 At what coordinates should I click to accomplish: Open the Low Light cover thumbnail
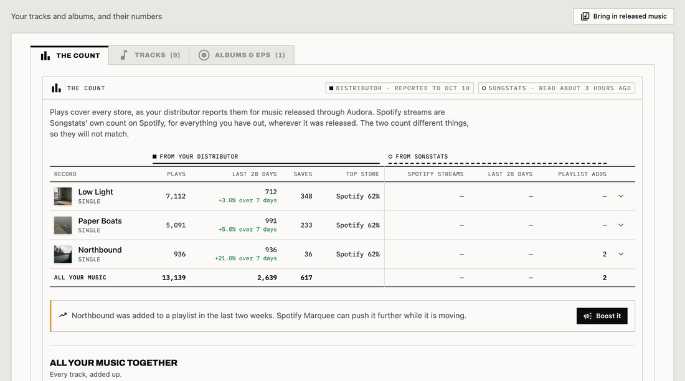(63, 196)
